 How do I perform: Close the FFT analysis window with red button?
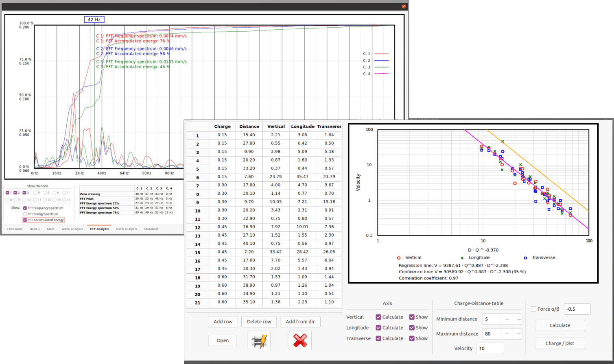point(404,7)
